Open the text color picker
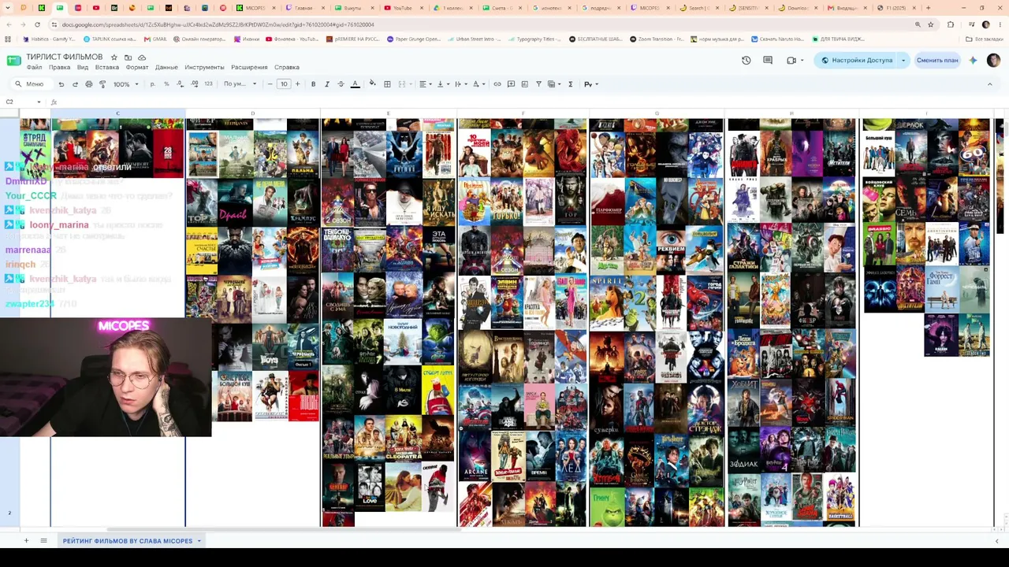This screenshot has width=1009, height=567. point(355,84)
